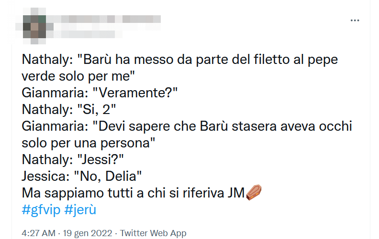379x239 pixels.
Task: Click the line 'Jessica: "No, Delia"'
Action: coord(81,176)
